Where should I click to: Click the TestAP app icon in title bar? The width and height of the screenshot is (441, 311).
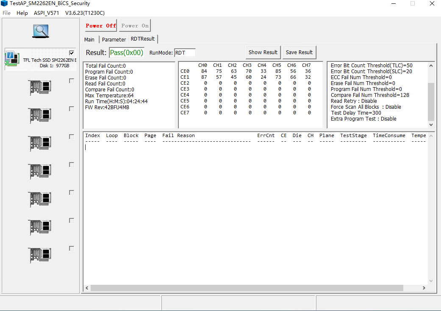pos(5,3)
